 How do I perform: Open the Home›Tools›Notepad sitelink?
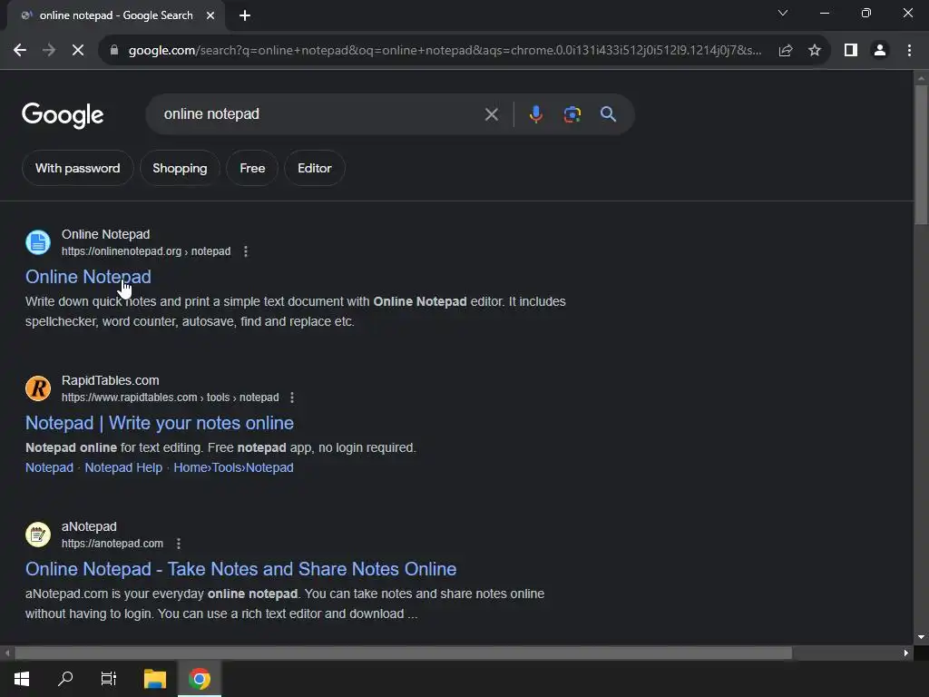click(233, 467)
